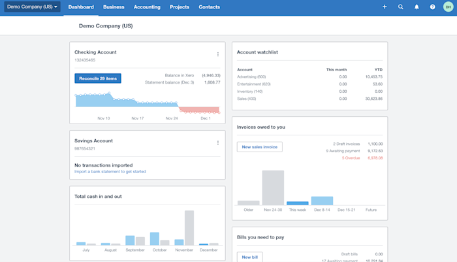The width and height of the screenshot is (457, 262).
Task: Expand the Demo Company (US) organization dropdown
Action: coord(32,7)
